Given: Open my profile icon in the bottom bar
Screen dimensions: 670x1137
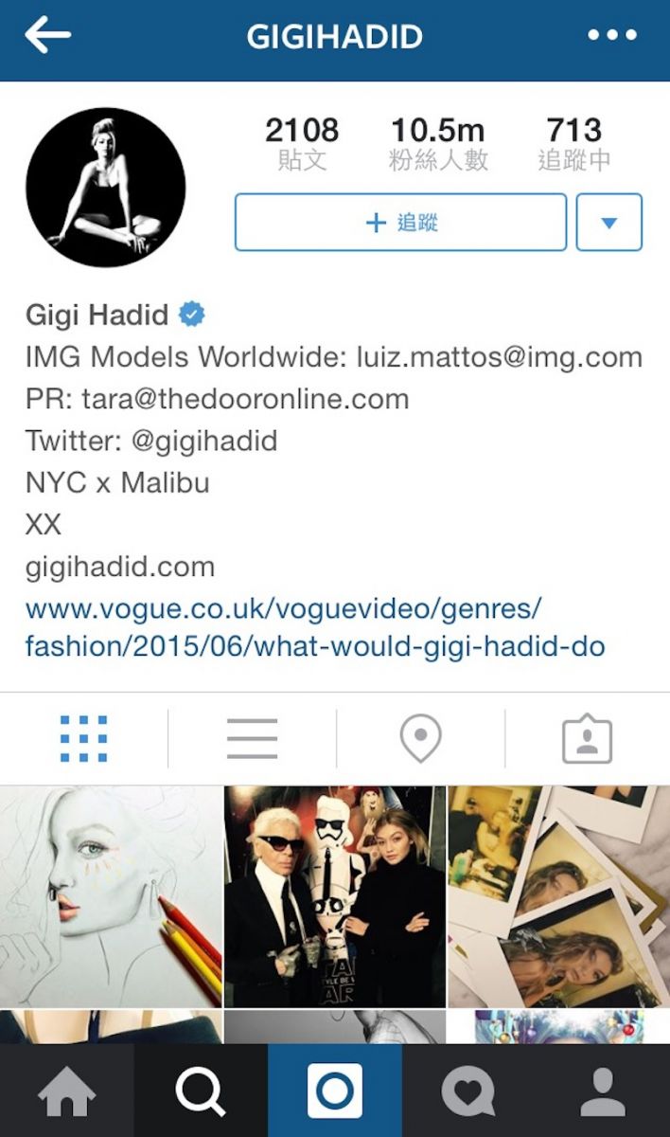Looking at the screenshot, I should 603,1091.
